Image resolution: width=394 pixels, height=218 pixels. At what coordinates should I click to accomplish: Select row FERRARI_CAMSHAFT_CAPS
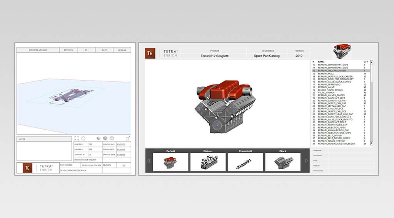pyautogui.click(x=341, y=101)
